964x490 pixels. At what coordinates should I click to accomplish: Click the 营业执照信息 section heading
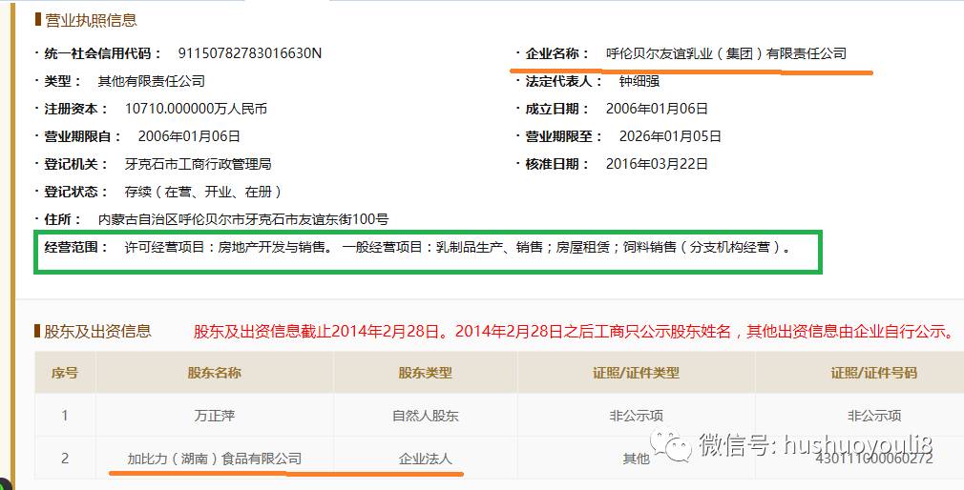[91, 20]
